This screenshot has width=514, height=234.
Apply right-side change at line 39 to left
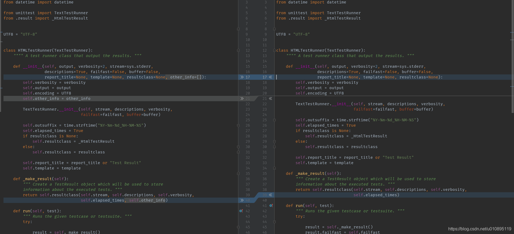click(271, 195)
